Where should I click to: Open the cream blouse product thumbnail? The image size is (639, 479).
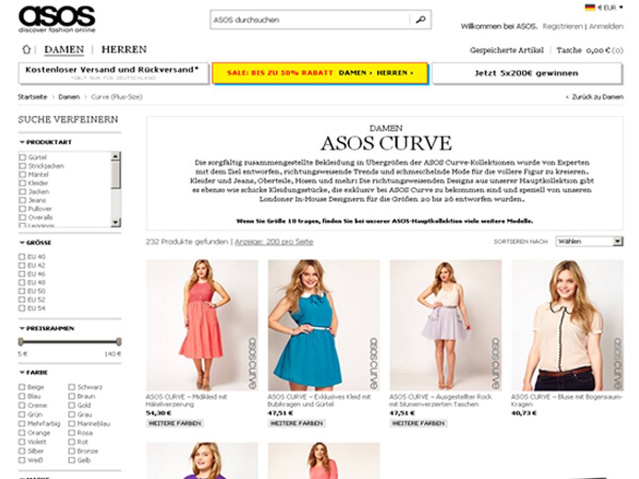(568, 325)
